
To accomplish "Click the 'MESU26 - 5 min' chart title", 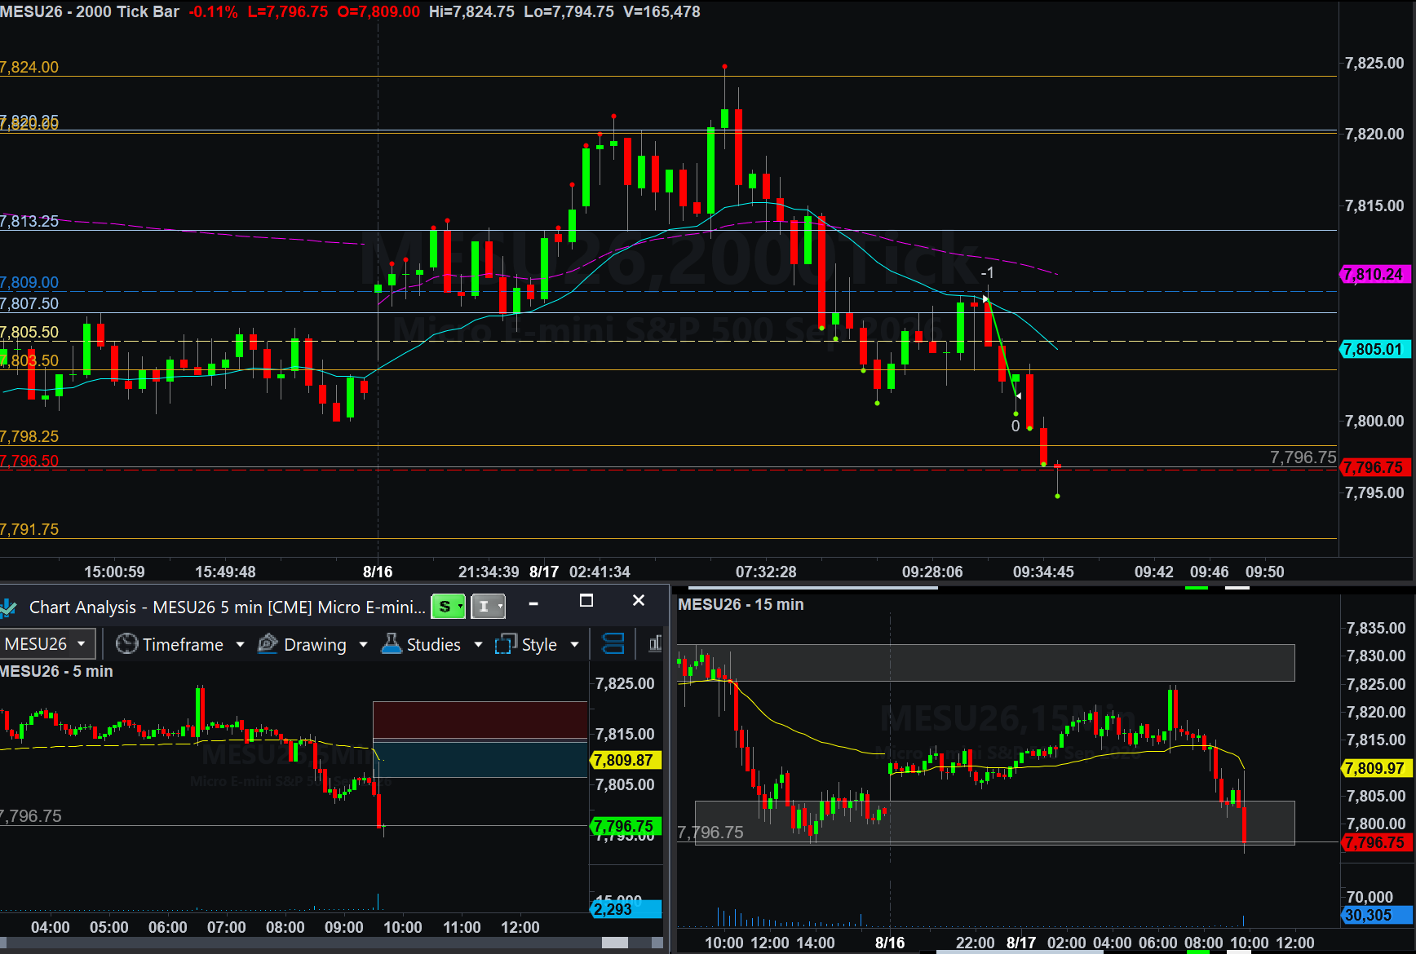I will (56, 672).
